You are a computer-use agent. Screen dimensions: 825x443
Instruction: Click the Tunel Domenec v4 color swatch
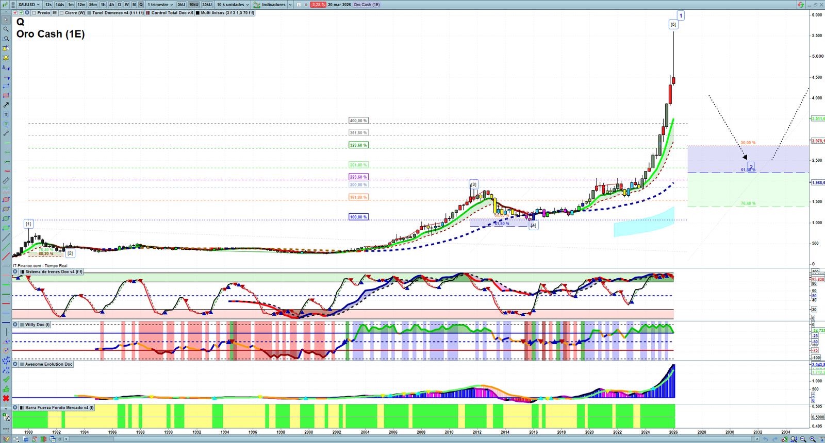pos(89,13)
